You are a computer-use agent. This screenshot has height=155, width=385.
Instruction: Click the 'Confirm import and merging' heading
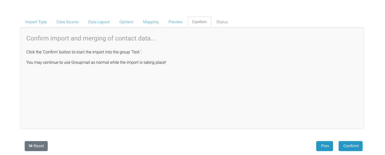(91, 39)
